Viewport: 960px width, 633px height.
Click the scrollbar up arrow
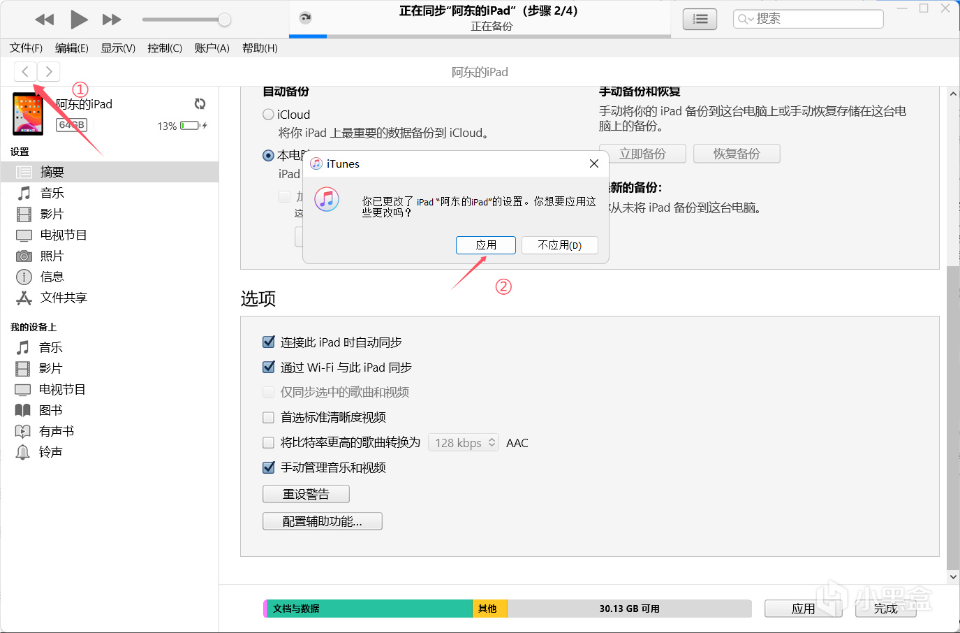(x=953, y=94)
